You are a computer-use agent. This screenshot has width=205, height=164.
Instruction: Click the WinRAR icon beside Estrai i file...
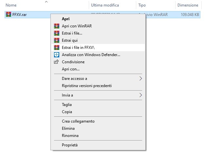point(56,33)
